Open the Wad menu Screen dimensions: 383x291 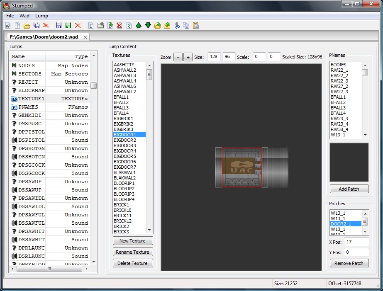[x=24, y=16]
